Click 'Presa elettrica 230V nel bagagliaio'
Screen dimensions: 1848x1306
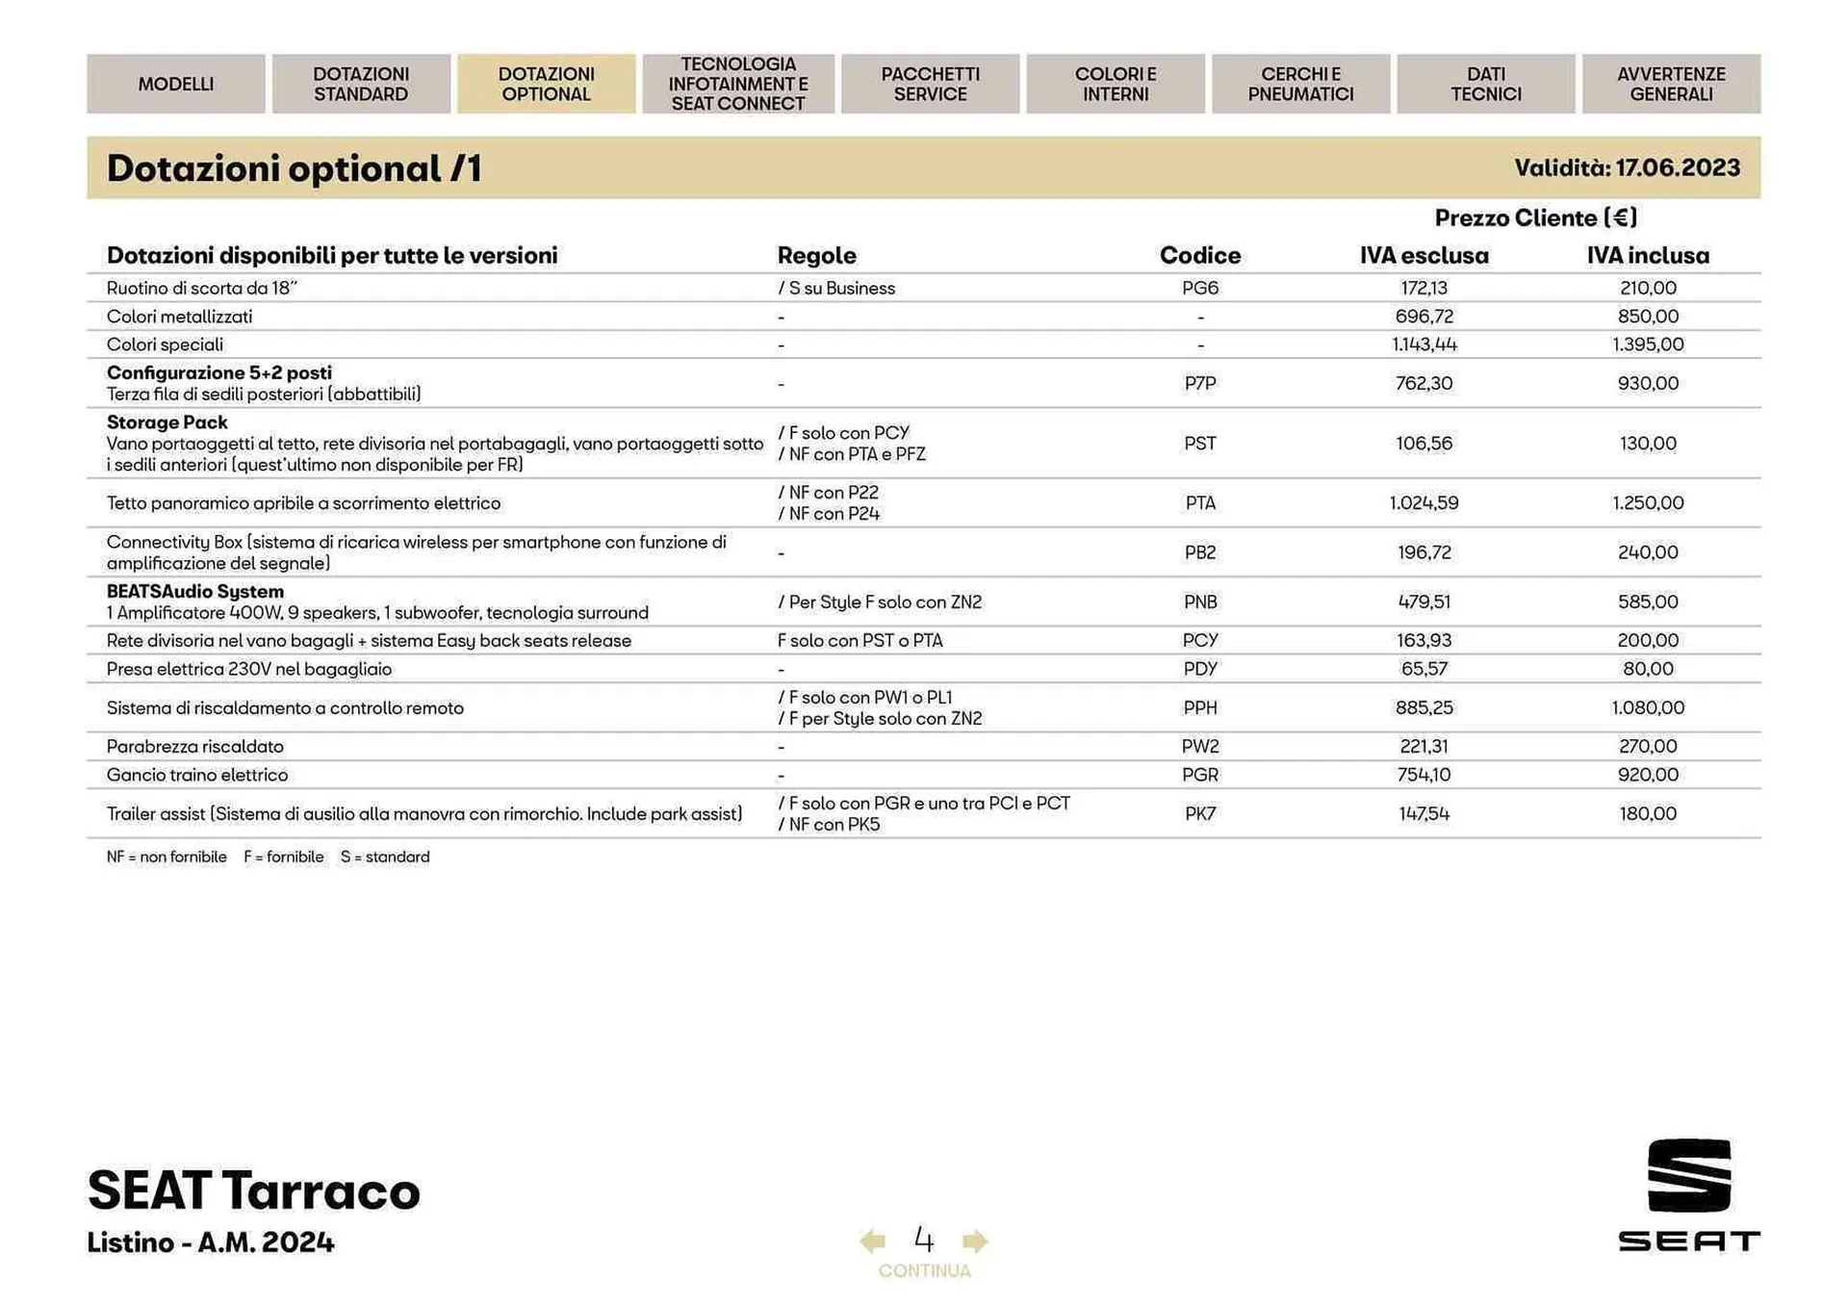[x=249, y=669]
